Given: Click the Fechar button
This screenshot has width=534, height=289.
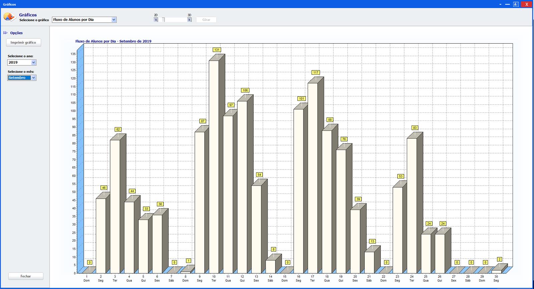Looking at the screenshot, I should tap(26, 276).
